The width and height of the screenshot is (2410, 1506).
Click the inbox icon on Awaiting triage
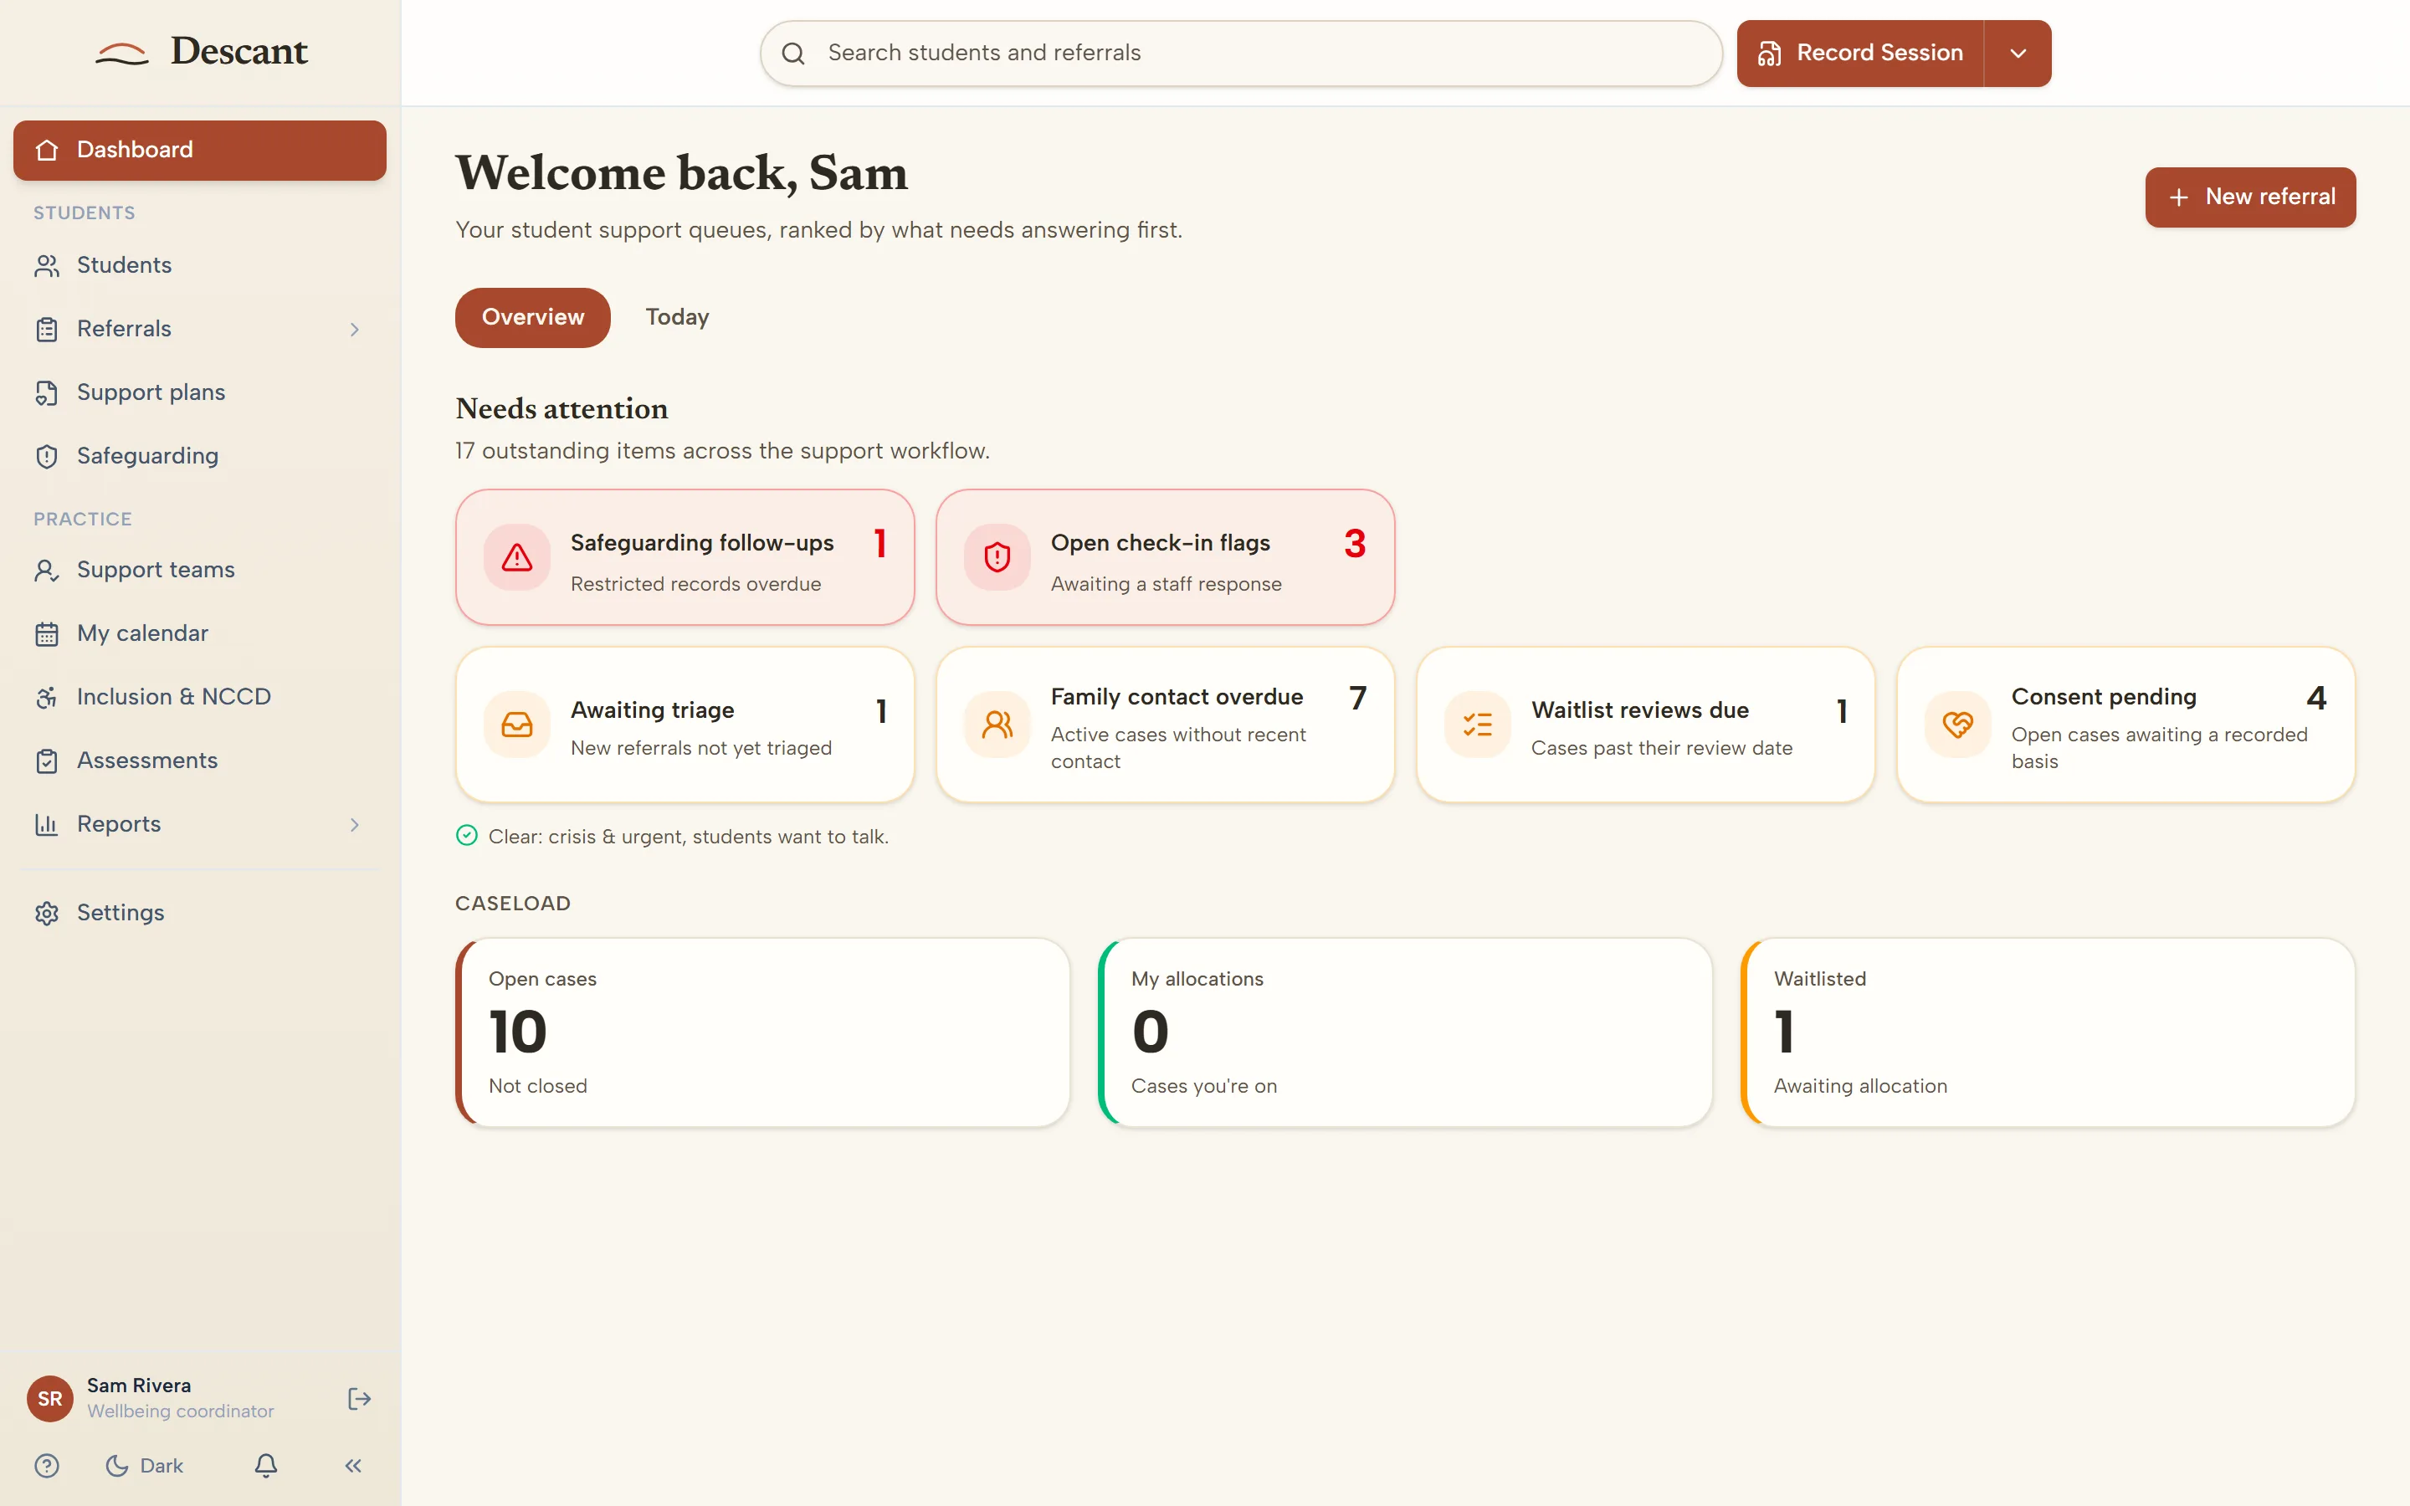pyautogui.click(x=517, y=725)
